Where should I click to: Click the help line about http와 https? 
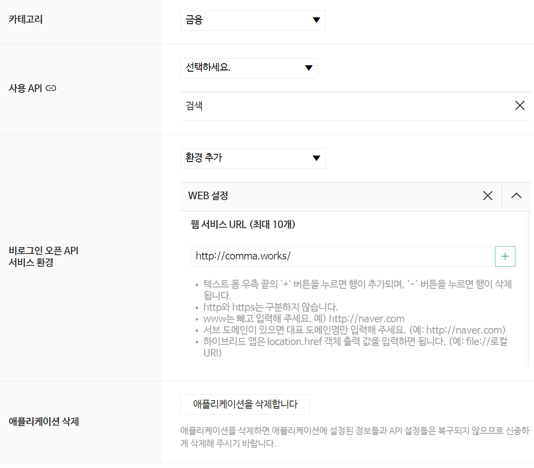[x=270, y=307]
